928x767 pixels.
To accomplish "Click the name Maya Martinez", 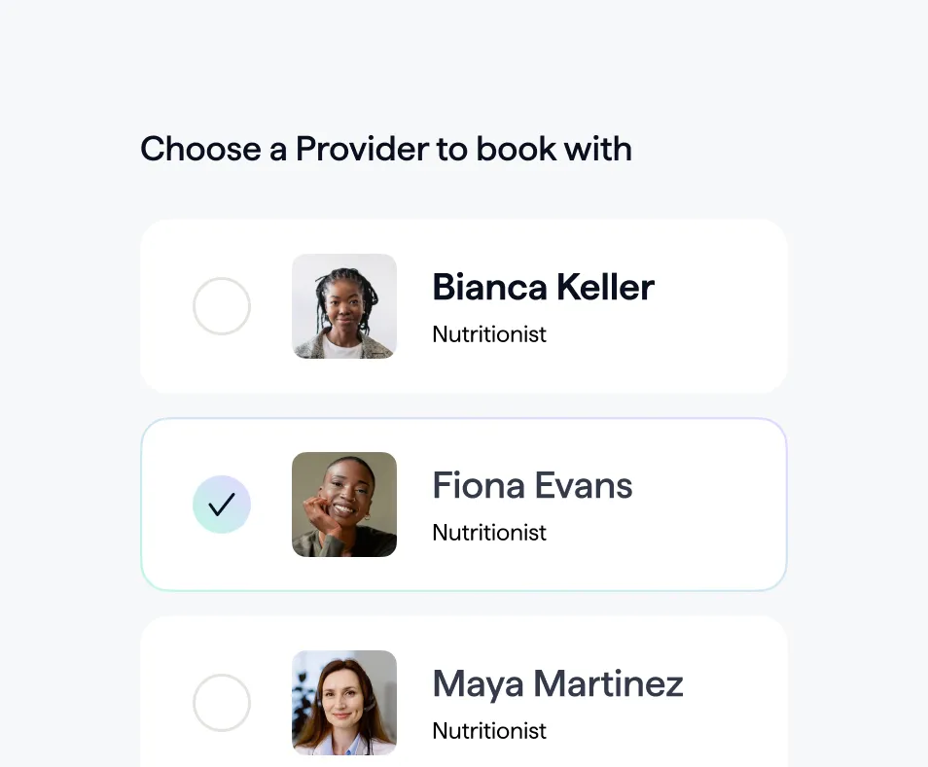I will click(556, 683).
